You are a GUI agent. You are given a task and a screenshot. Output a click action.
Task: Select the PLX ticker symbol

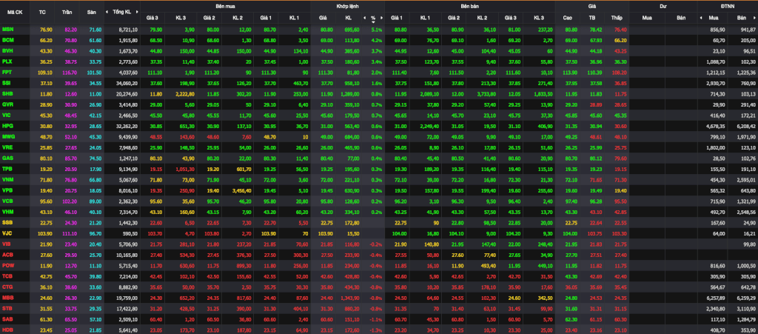(x=7, y=61)
